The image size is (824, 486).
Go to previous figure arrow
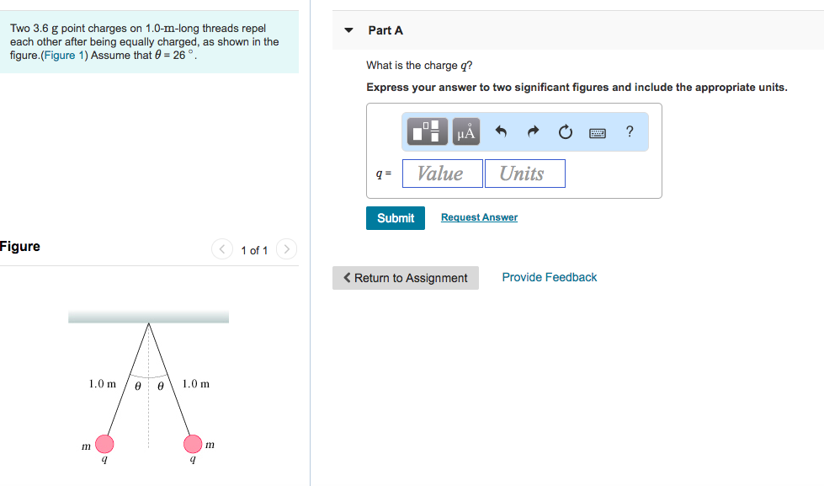pyautogui.click(x=222, y=249)
